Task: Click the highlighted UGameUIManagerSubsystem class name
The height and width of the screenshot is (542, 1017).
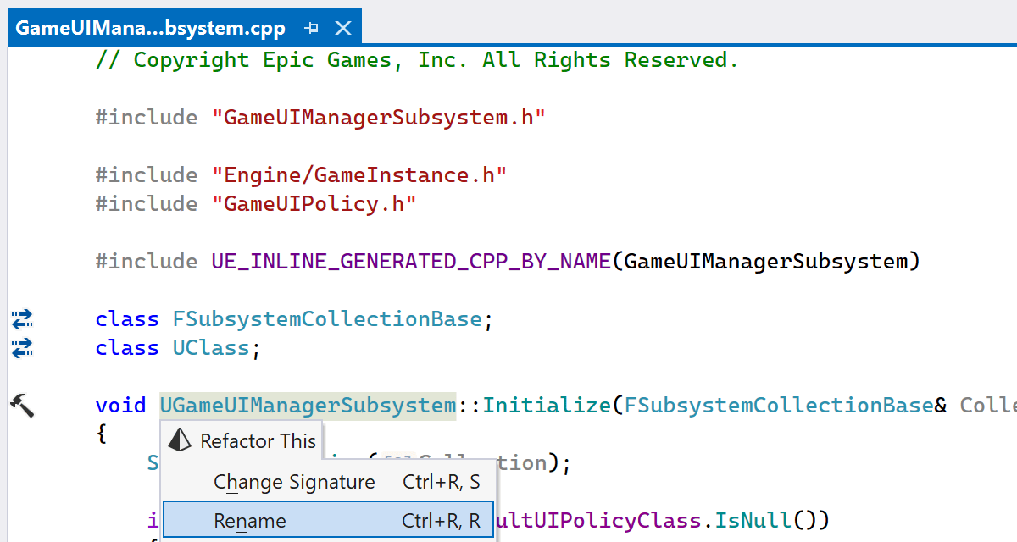Action: pos(308,406)
